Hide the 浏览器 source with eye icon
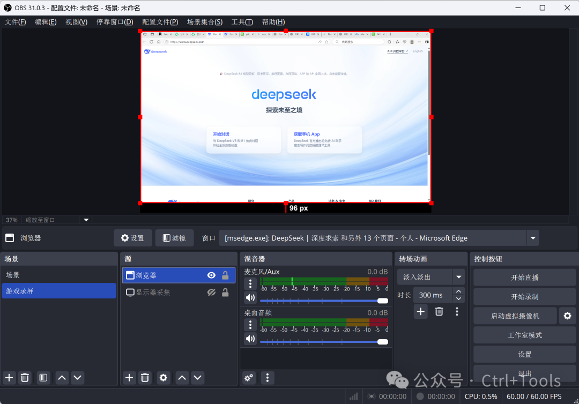579x404 pixels. (x=211, y=275)
